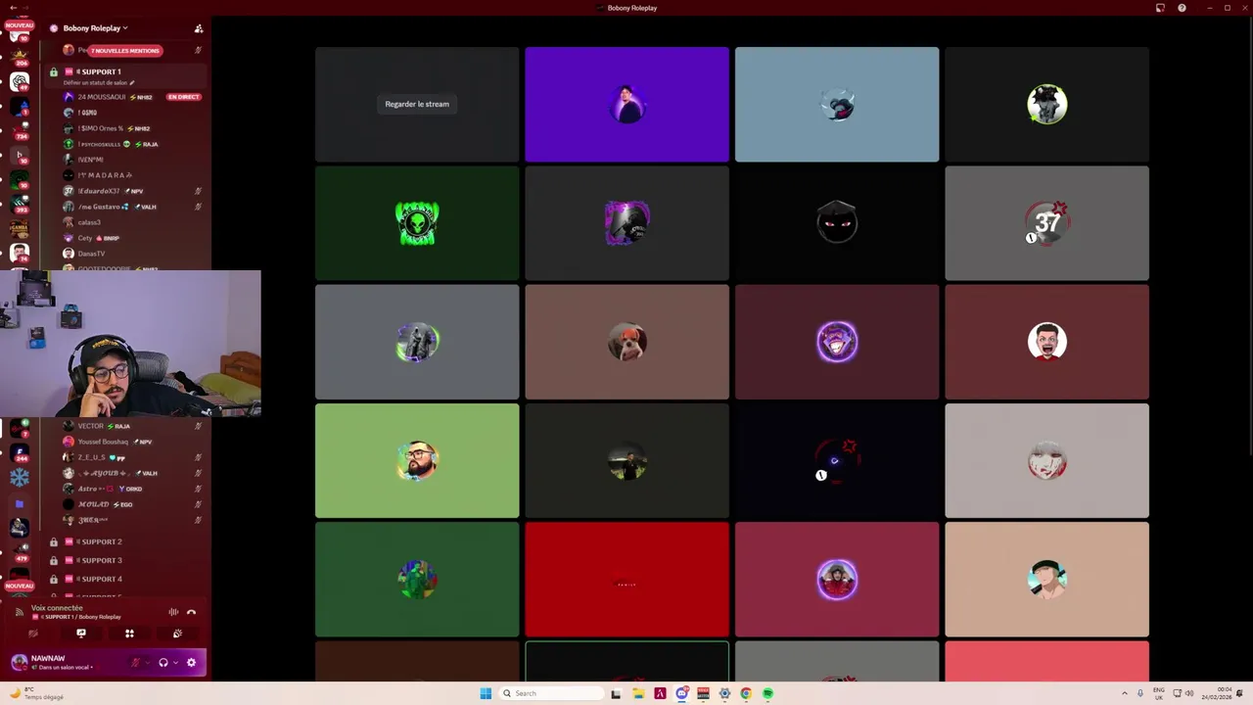
Task: Disconnect from voice with hang-up icon
Action: [192, 612]
